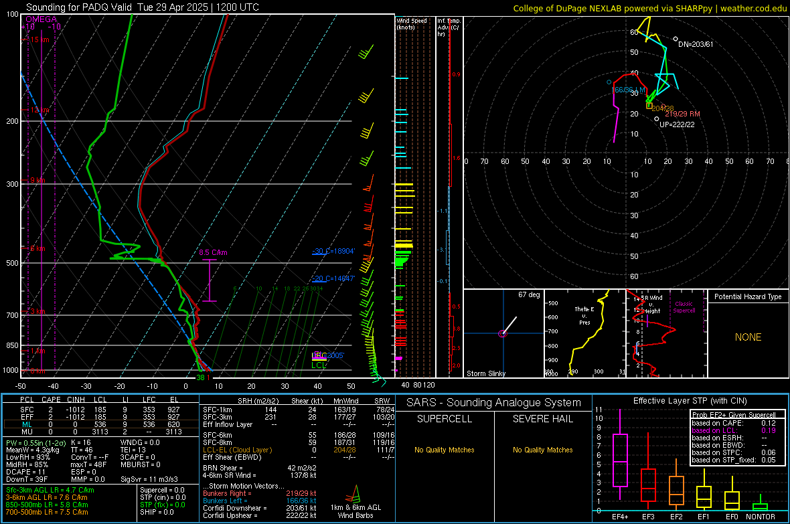Click the Bunkers Left = 166/36 kt line

pos(260,501)
